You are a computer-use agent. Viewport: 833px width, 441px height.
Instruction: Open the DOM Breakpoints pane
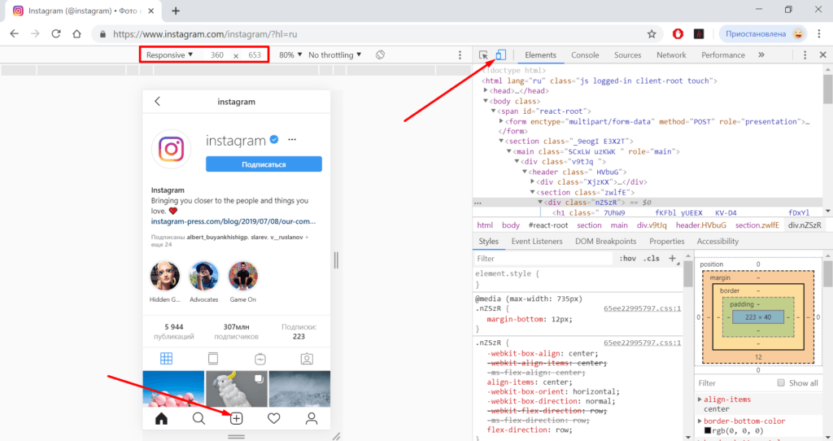click(605, 241)
